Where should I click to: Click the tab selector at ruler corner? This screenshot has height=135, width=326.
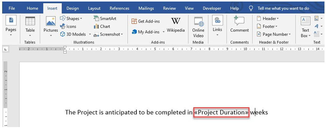(x=7, y=49)
